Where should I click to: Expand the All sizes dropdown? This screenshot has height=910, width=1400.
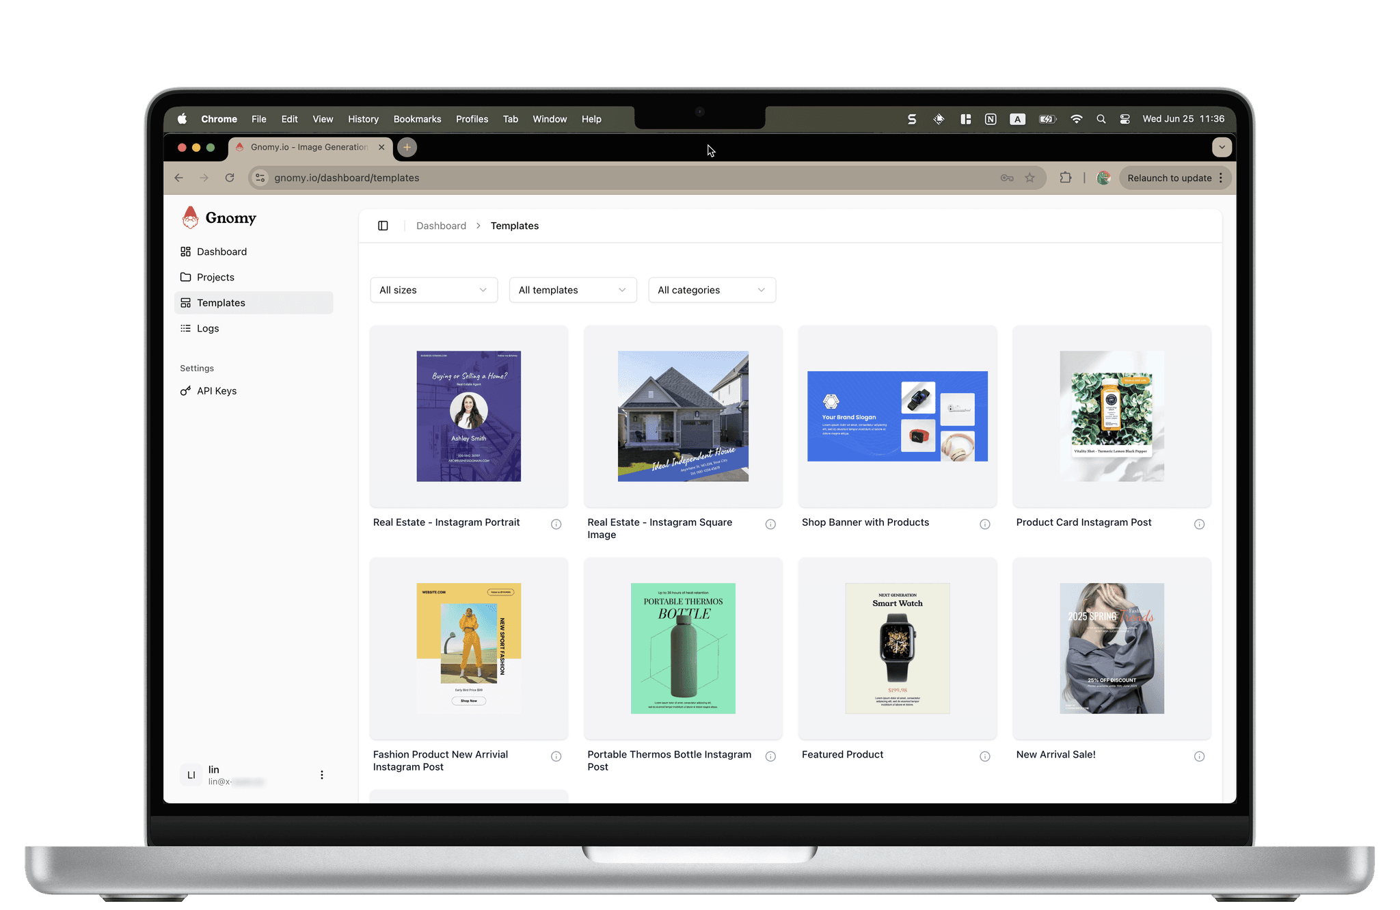[x=433, y=290]
